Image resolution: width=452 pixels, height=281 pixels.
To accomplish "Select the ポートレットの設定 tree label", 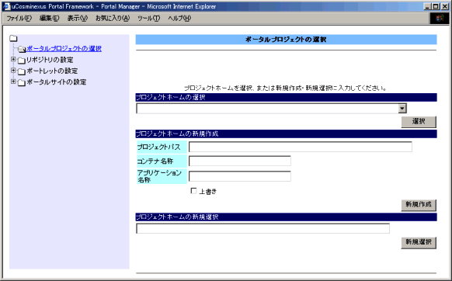I will (x=52, y=71).
